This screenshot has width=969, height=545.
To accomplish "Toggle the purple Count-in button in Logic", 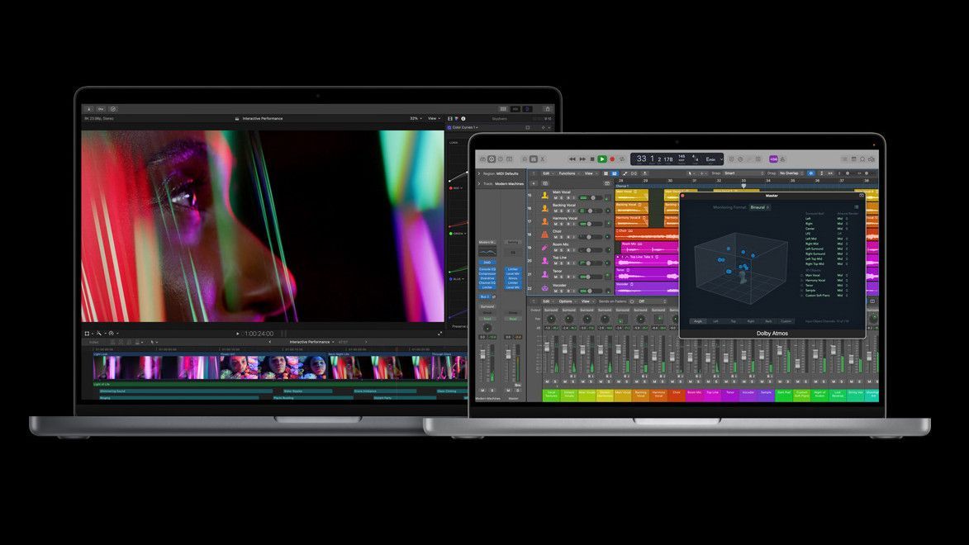I will coord(773,159).
